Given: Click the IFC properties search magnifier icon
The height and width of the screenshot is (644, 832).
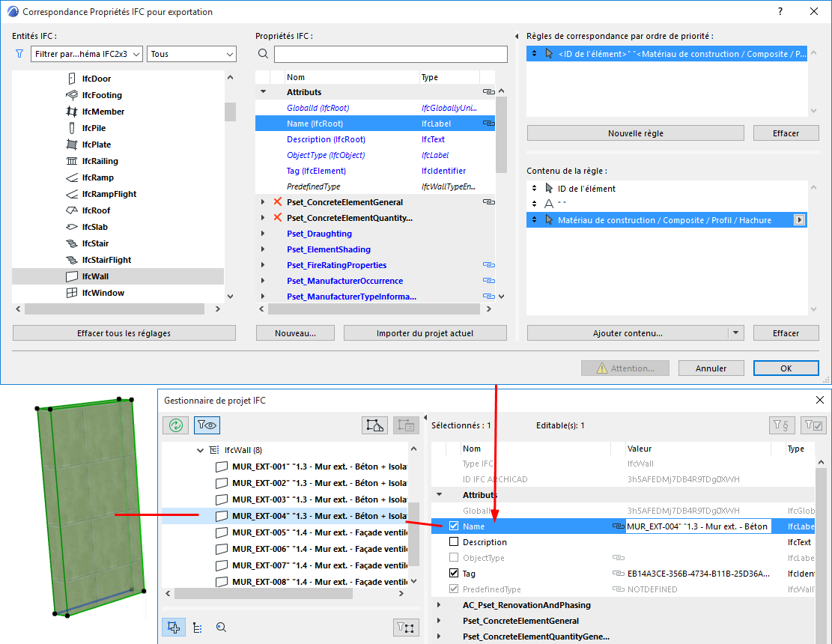Looking at the screenshot, I should pos(263,54).
